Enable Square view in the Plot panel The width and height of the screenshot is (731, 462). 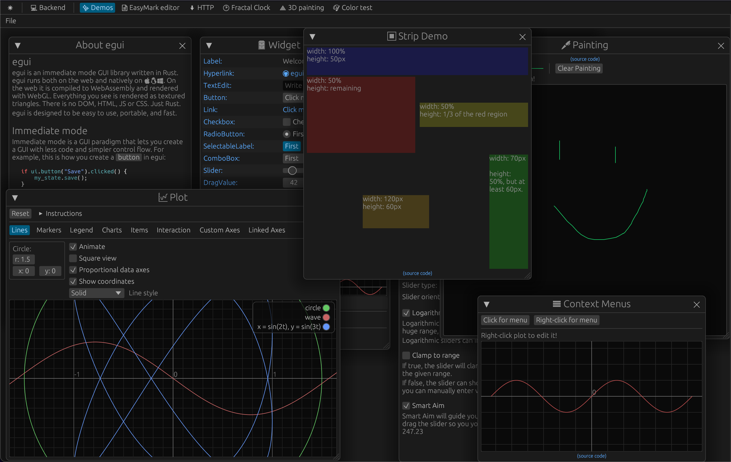73,258
